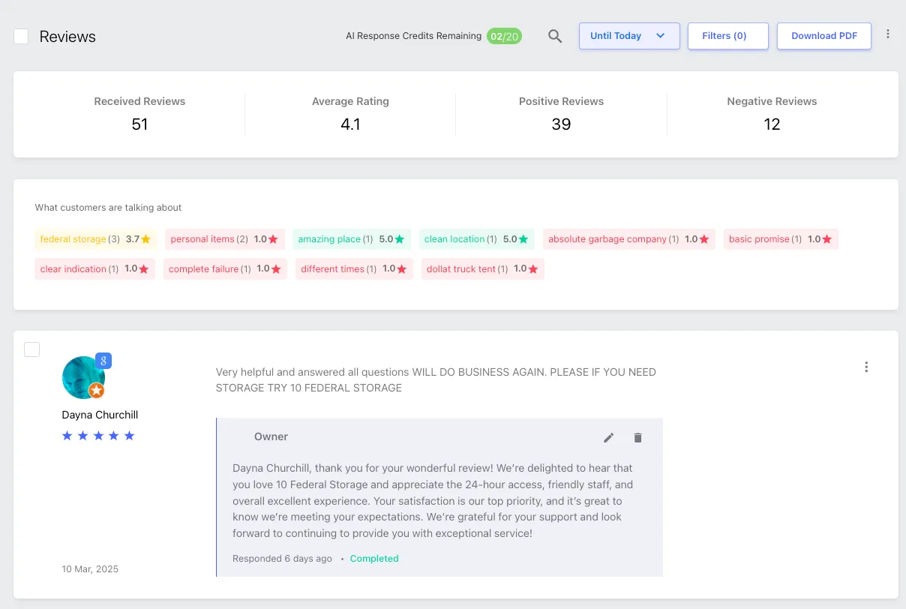Select the 'clear indication' topic tag

tap(94, 268)
